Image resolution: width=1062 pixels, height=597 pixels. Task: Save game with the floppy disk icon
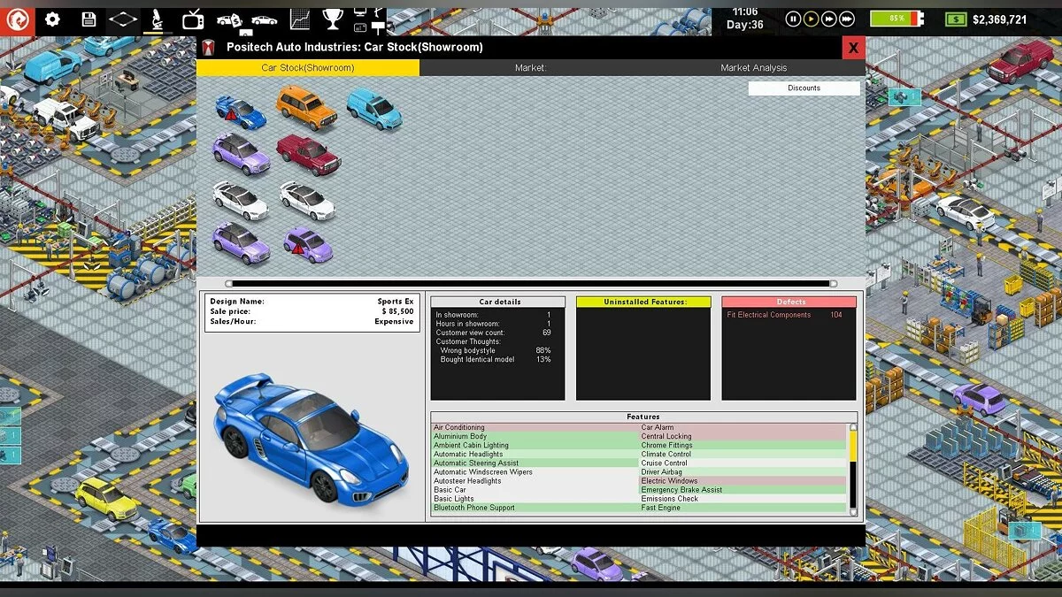point(88,19)
